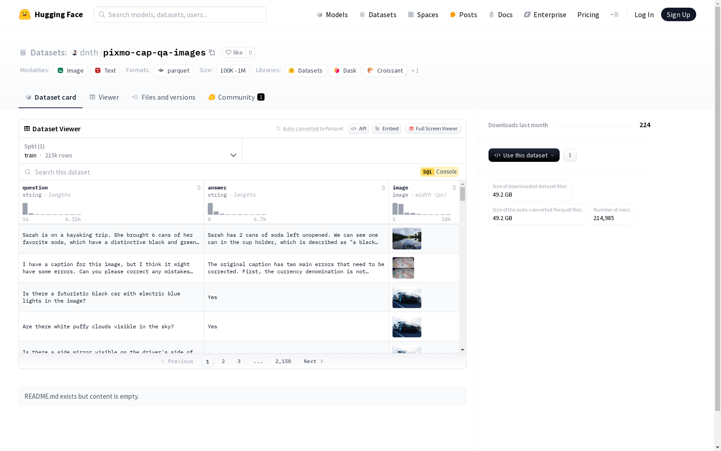Open the kayaking image thumbnail
The height and width of the screenshot is (451, 721).
[407, 239]
